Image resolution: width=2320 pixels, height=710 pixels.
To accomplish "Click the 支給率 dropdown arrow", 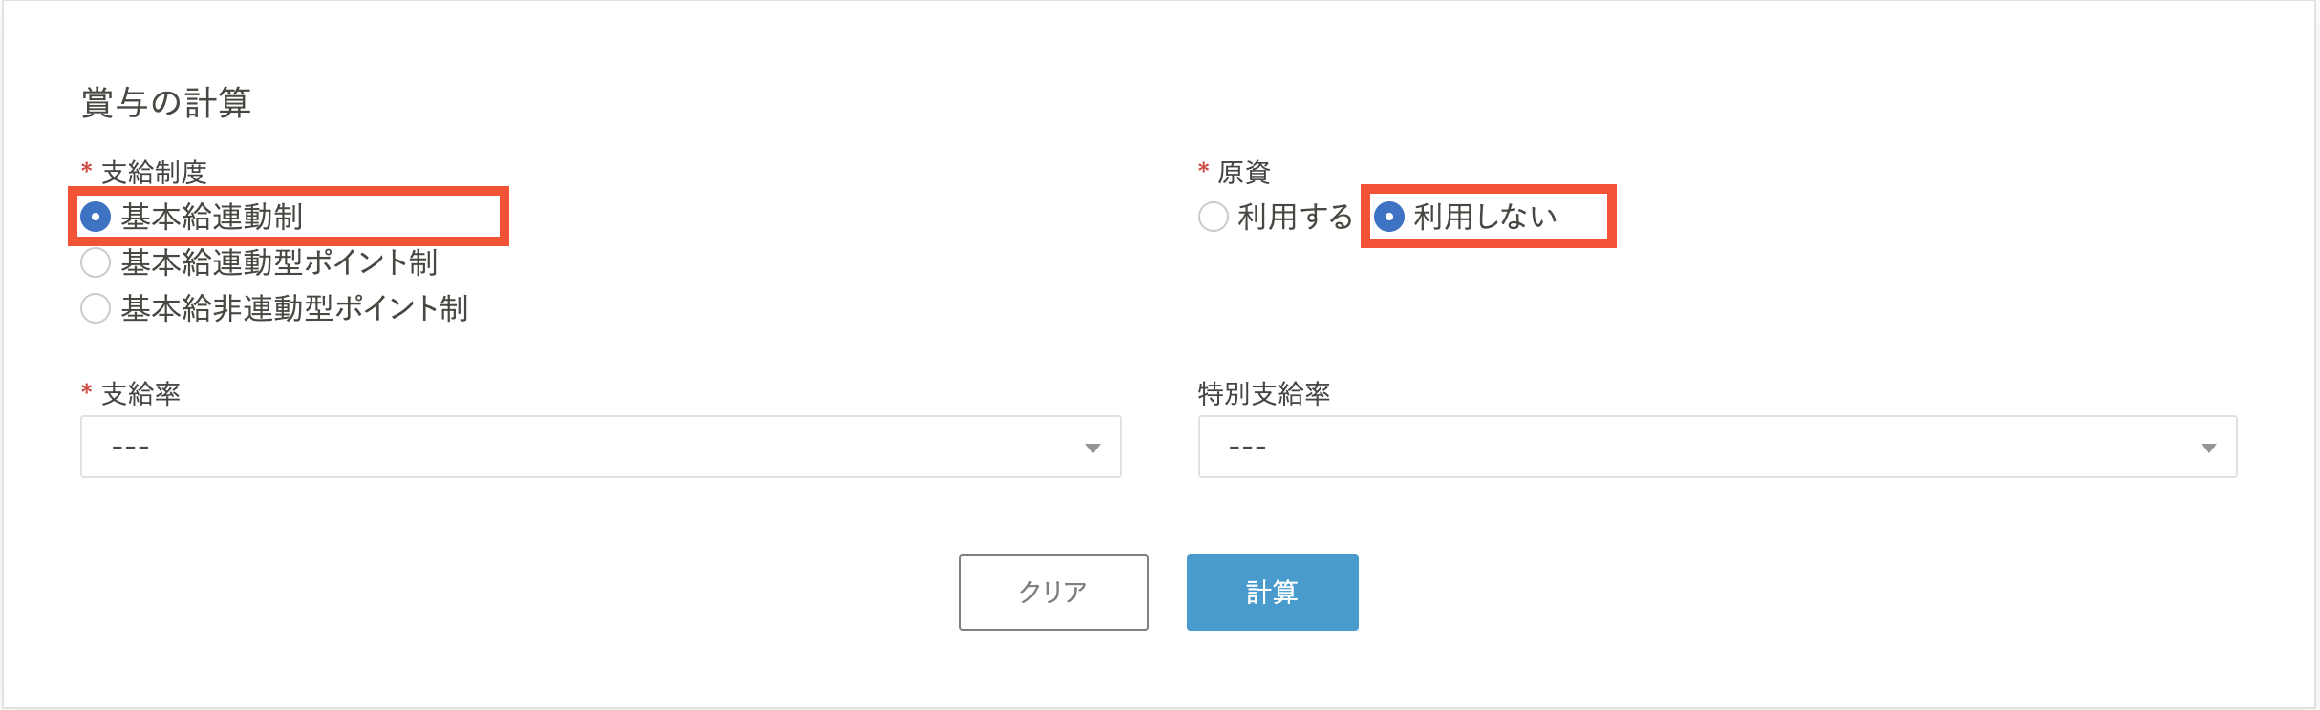I will pyautogui.click(x=1093, y=448).
